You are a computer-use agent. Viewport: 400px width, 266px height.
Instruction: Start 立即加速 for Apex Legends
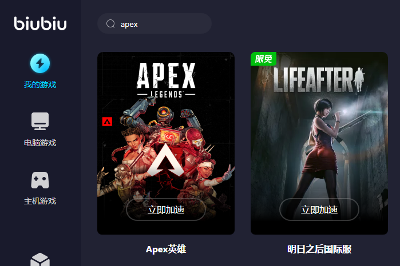(166, 209)
